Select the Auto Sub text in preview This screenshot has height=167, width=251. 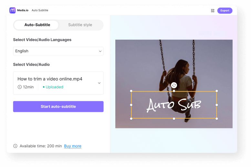174,105
